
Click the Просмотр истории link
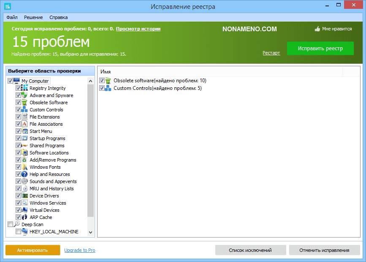tap(138, 29)
